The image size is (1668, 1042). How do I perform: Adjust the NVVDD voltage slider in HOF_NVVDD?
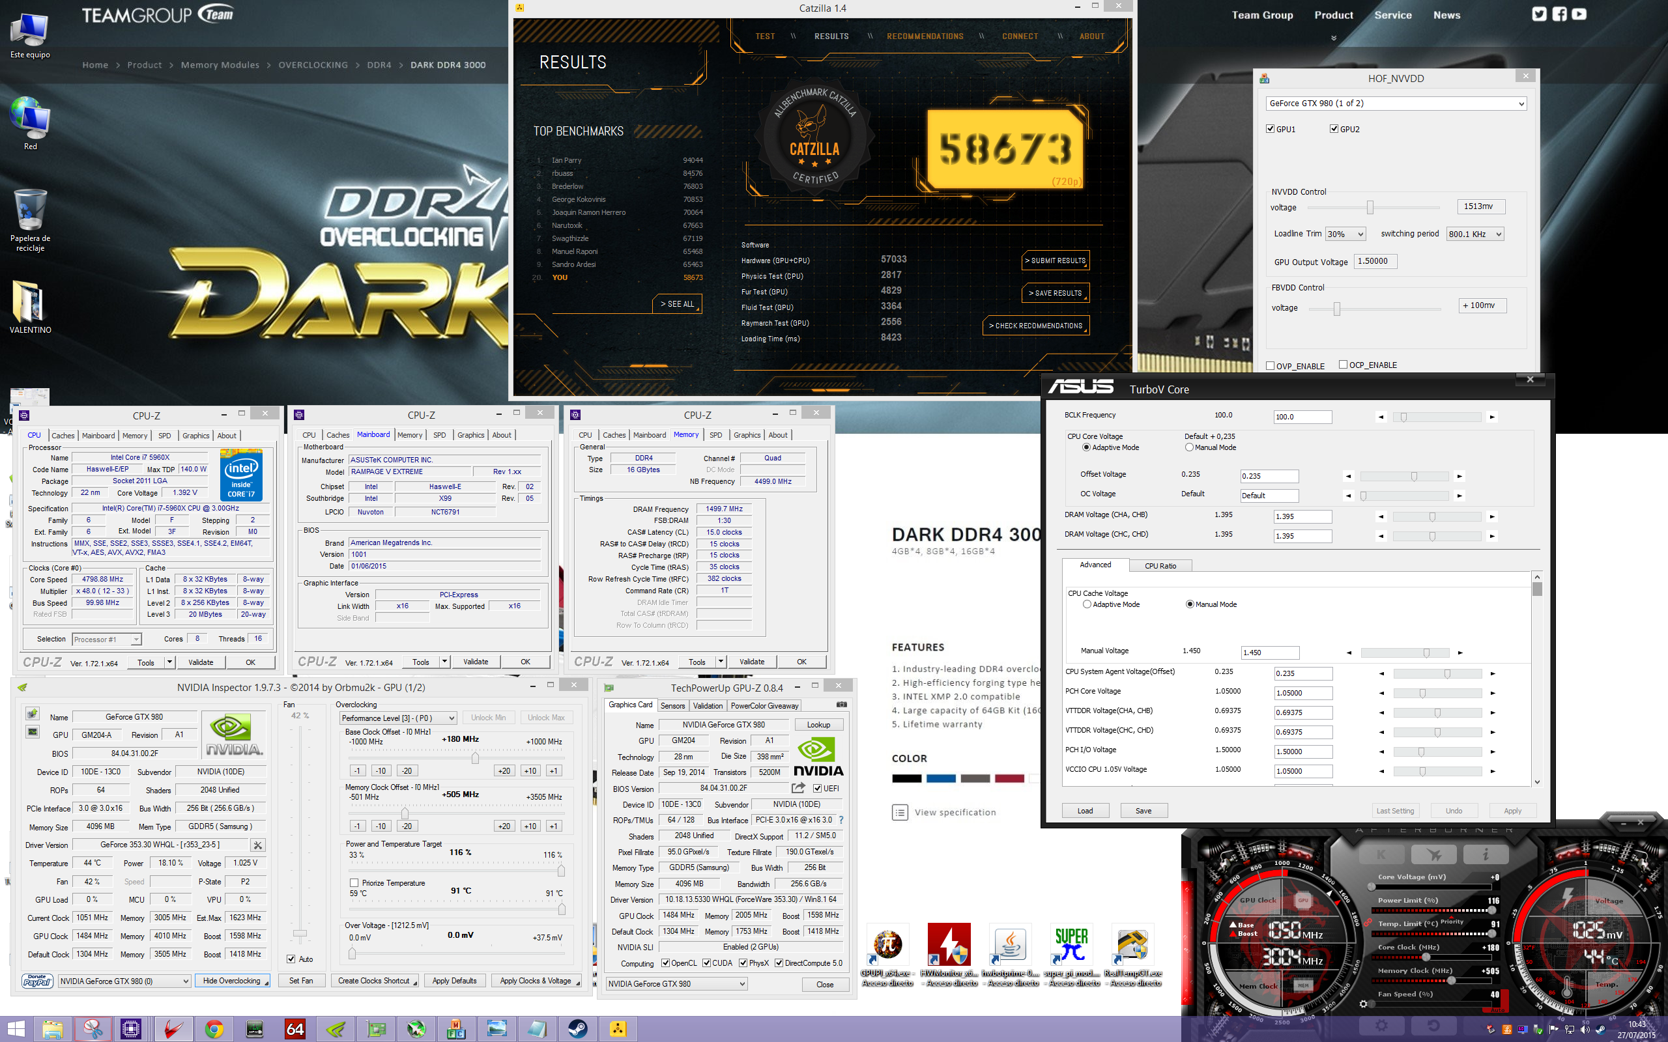[x=1370, y=208]
